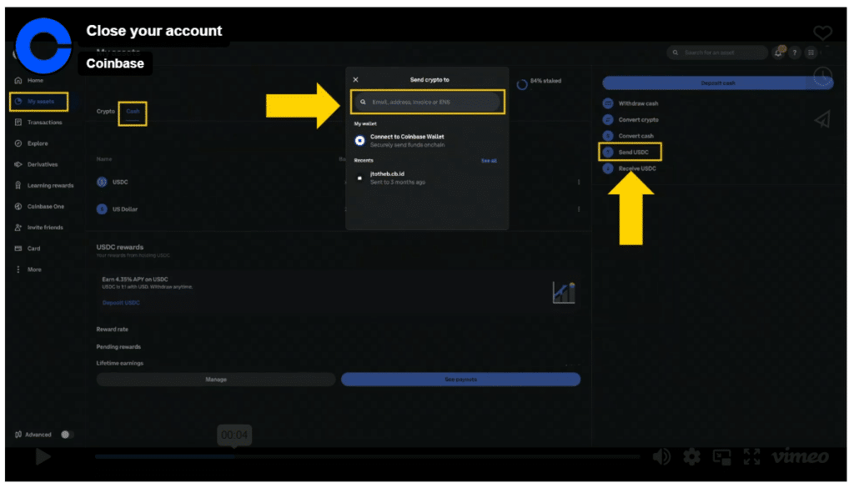Screen dimensions: 854x488
Task: Select the US Dollar asset row
Action: point(338,209)
